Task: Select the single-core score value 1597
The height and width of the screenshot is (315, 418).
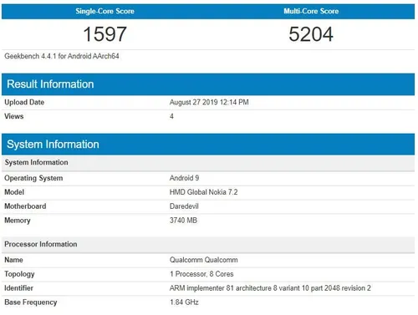Action: (x=104, y=34)
